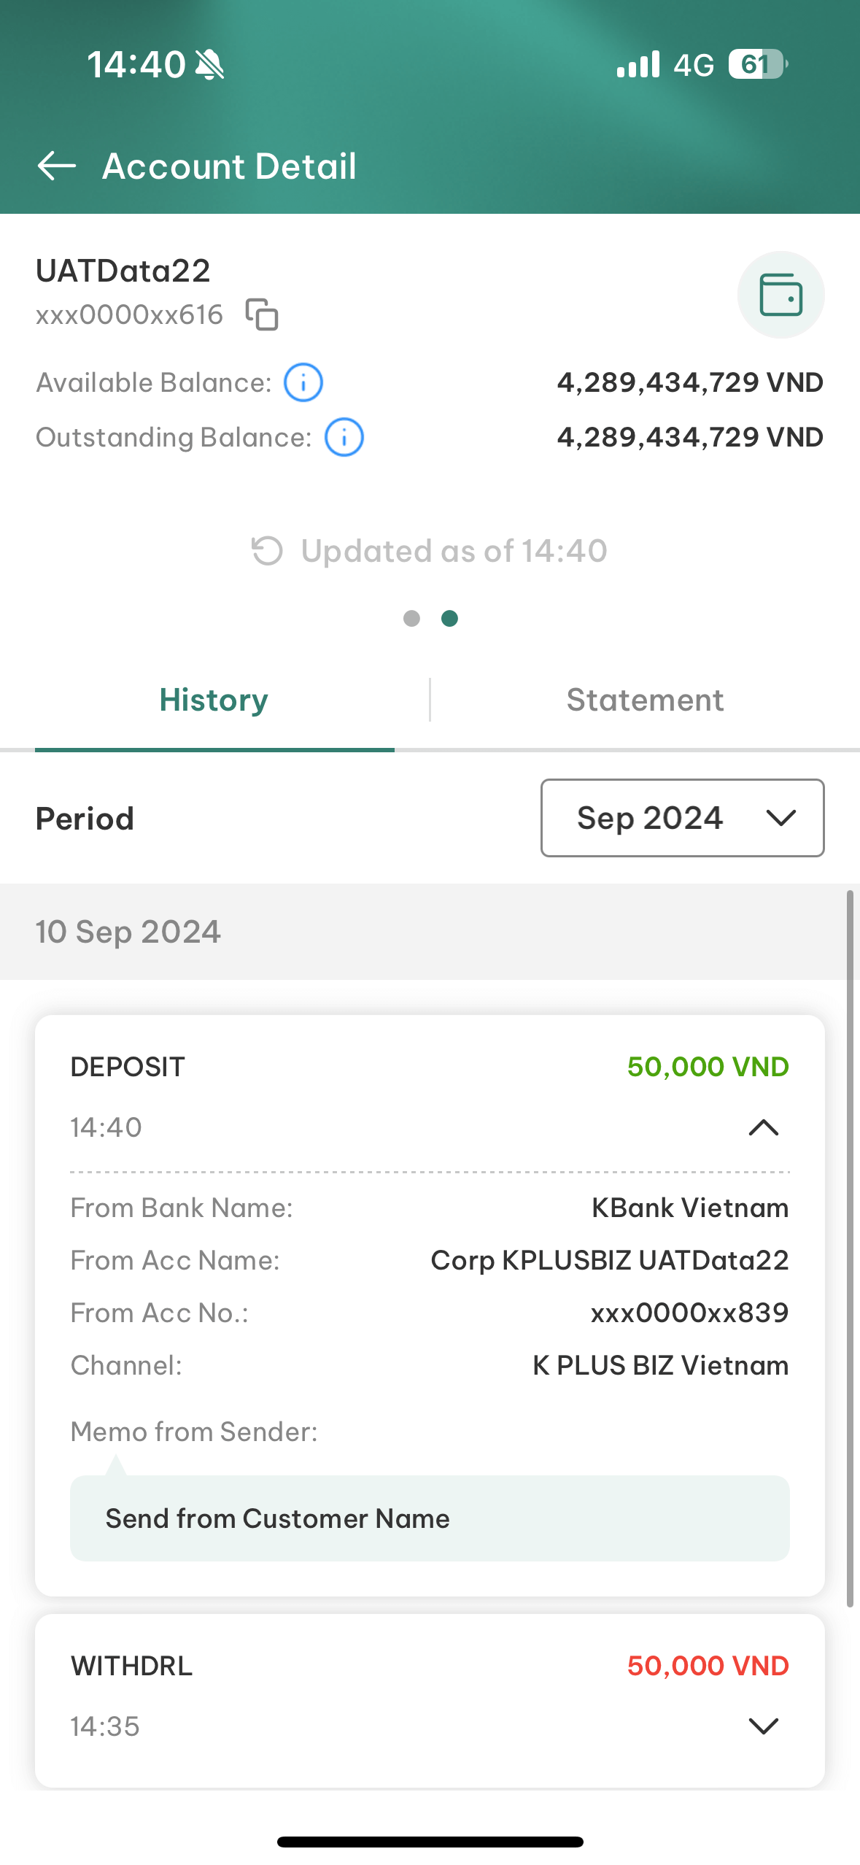Screen dimensions: 860x1865
Task: Switch to the History tab
Action: point(214,700)
